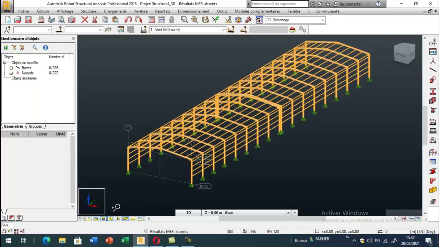Switch to the Groupes tab

pyautogui.click(x=35, y=126)
